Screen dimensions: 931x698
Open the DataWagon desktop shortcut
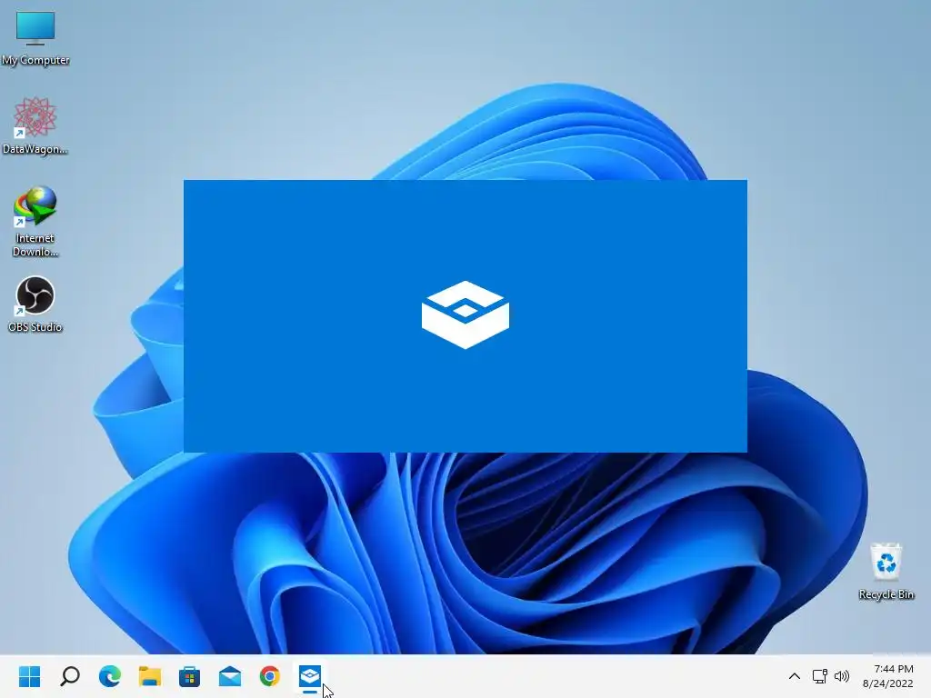tap(35, 125)
